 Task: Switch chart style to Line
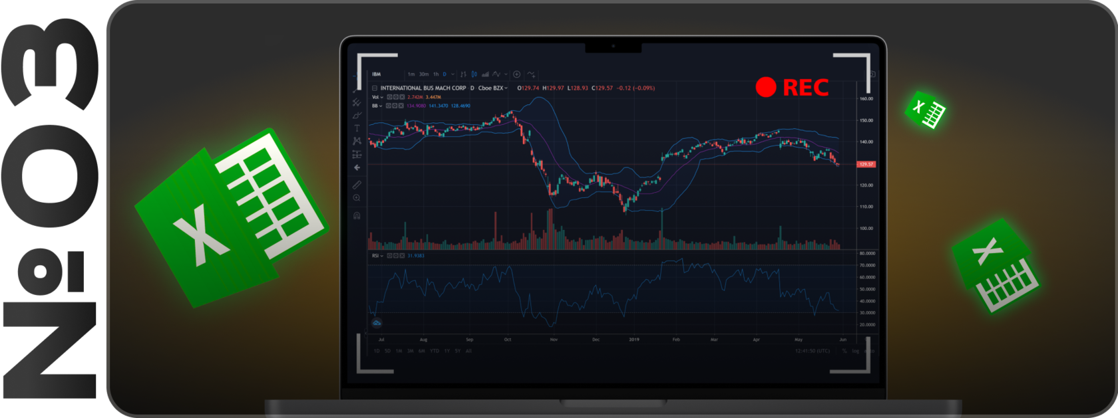coord(496,74)
